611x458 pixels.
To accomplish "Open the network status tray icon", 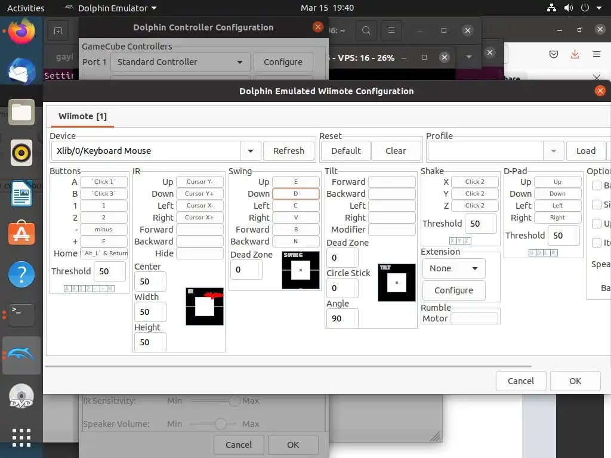I will 551,8.
